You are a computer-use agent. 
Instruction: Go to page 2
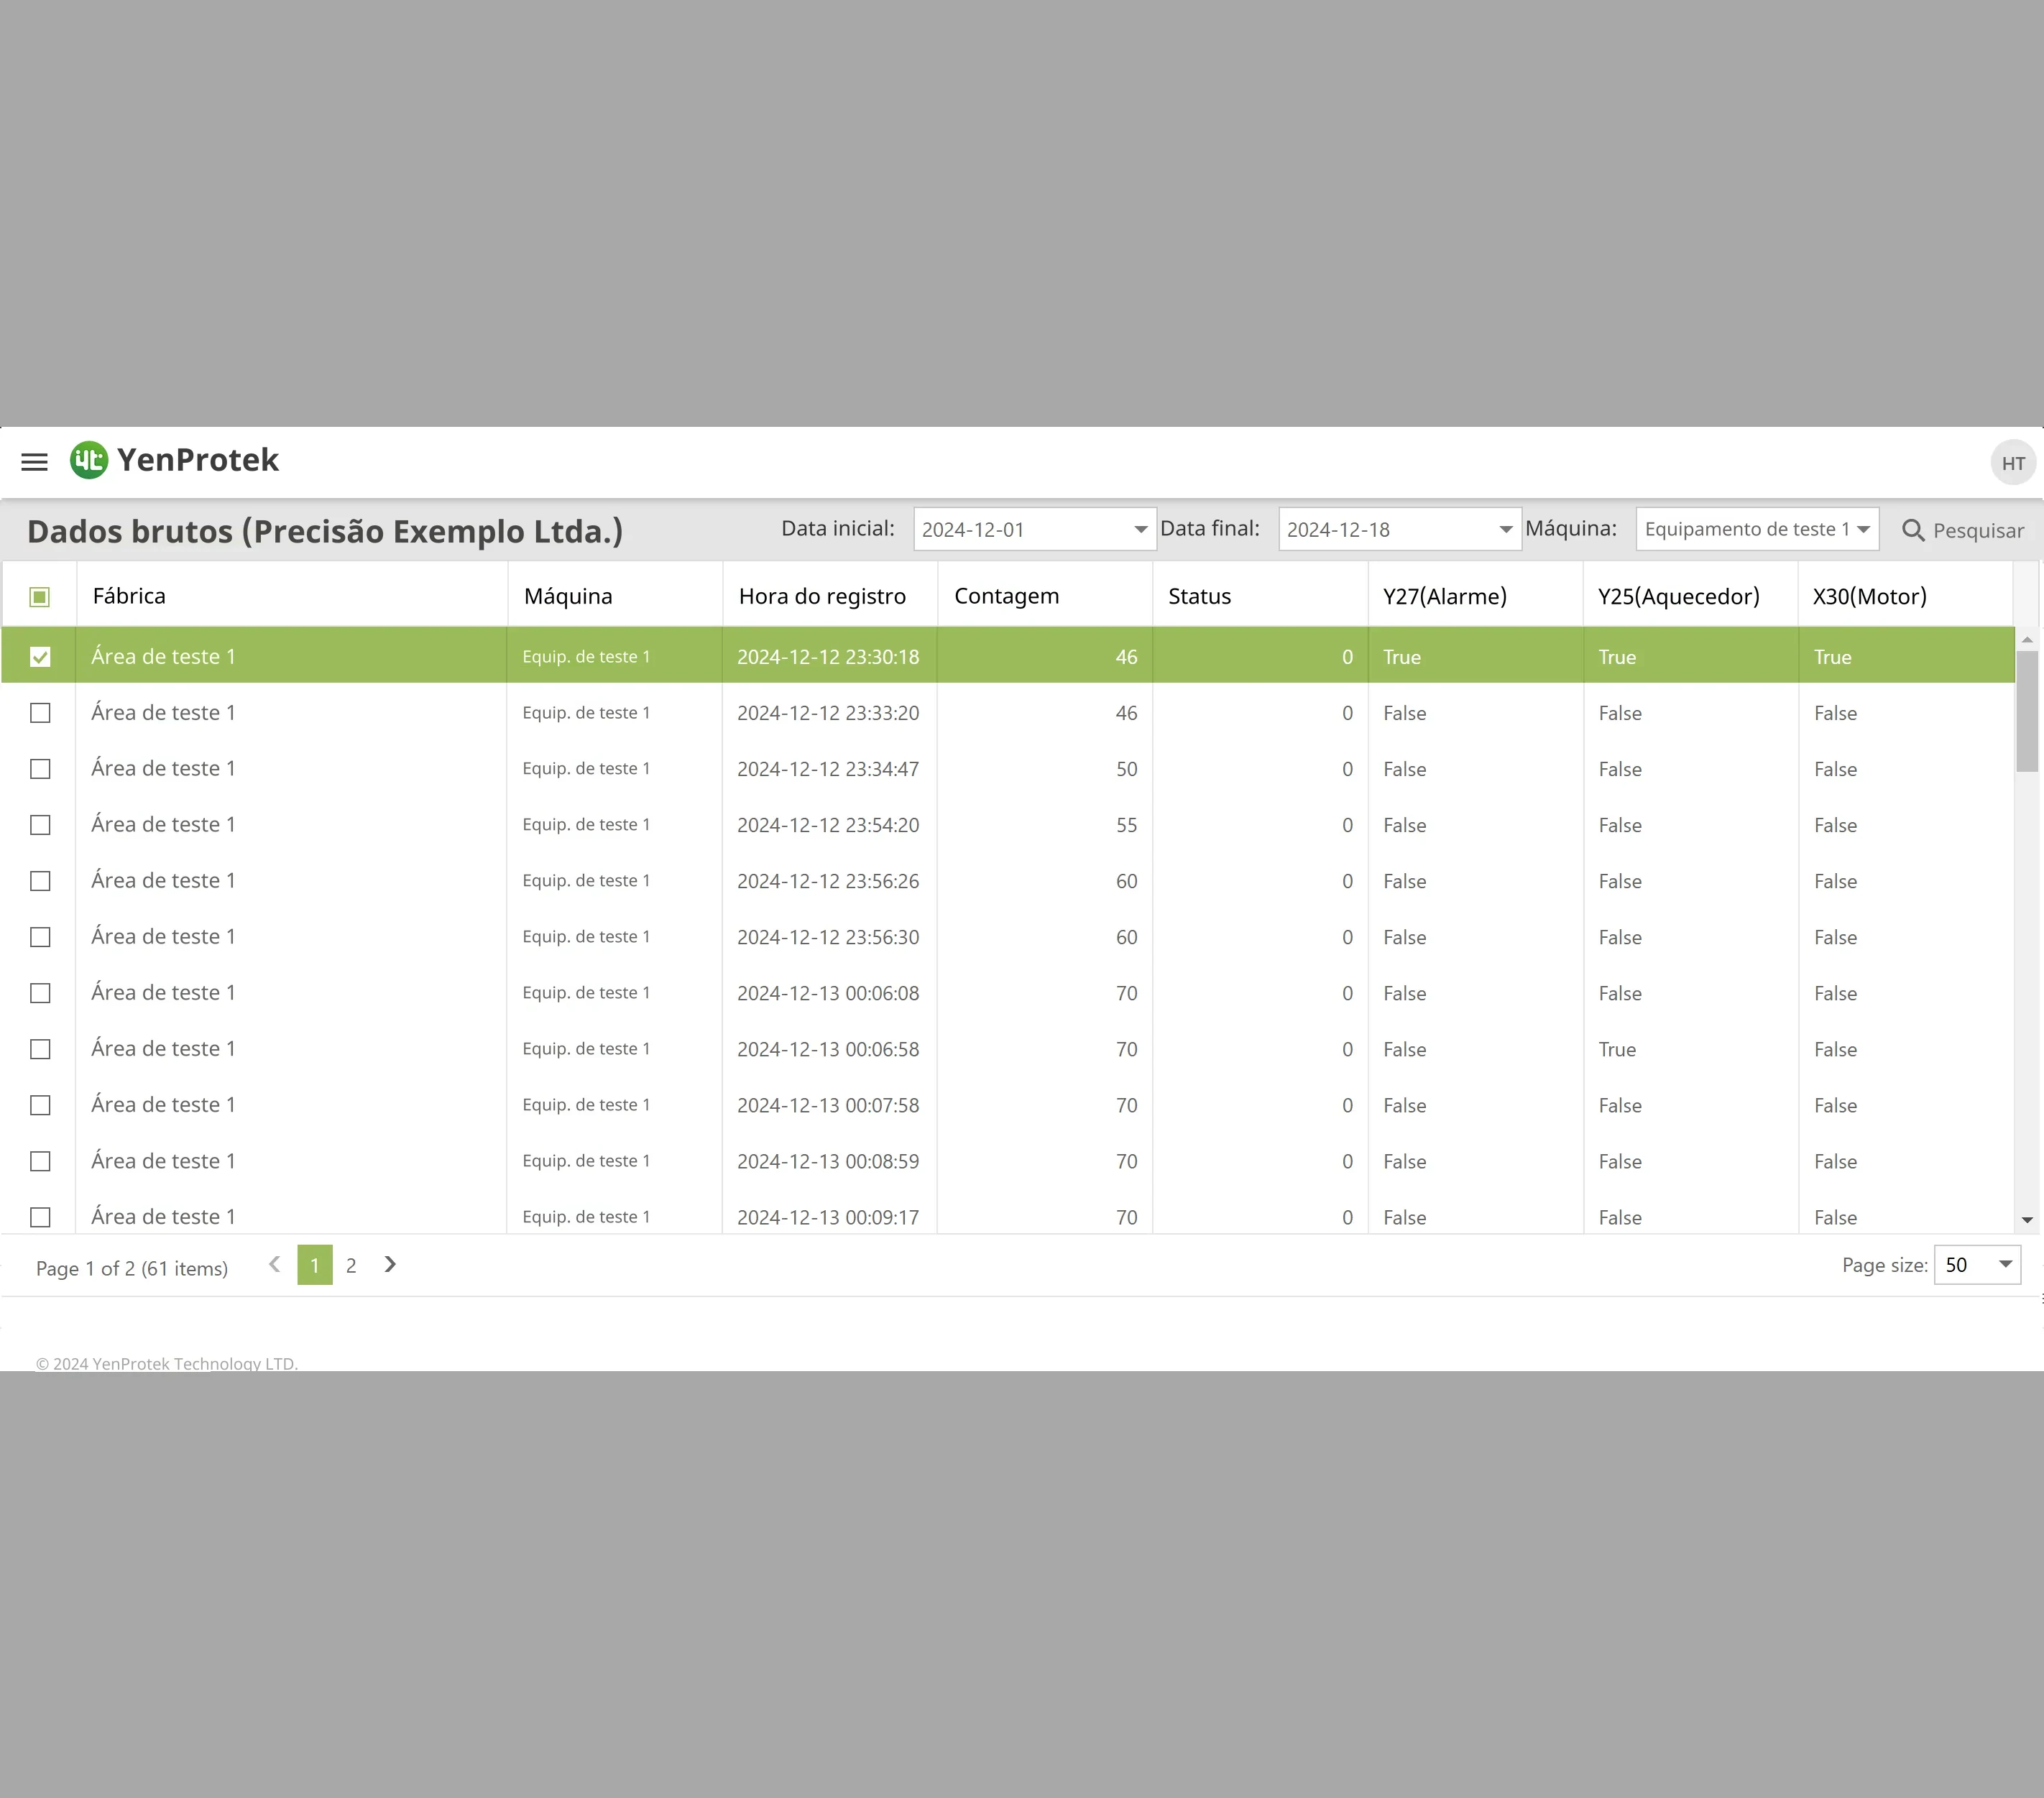click(351, 1265)
